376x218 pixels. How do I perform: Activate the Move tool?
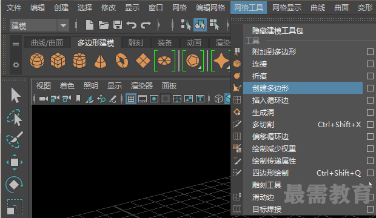point(15,162)
